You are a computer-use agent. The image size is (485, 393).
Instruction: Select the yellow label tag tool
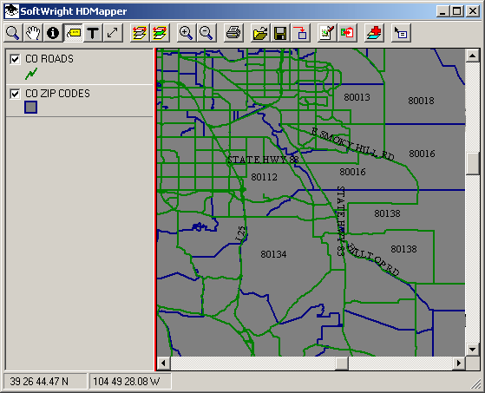tap(73, 33)
